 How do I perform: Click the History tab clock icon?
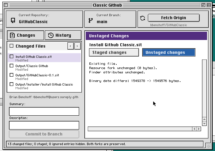(51, 35)
